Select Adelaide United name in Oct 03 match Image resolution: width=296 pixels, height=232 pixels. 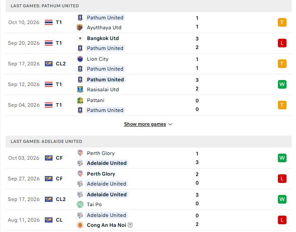107,163
